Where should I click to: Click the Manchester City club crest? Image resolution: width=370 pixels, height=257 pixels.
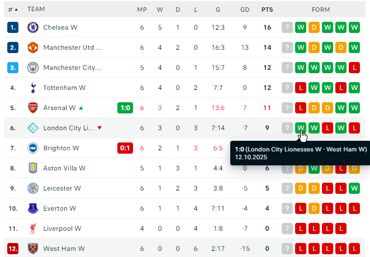pos(33,68)
